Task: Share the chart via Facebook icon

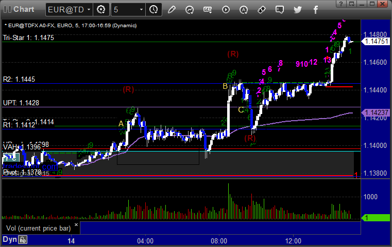Action: (315, 10)
